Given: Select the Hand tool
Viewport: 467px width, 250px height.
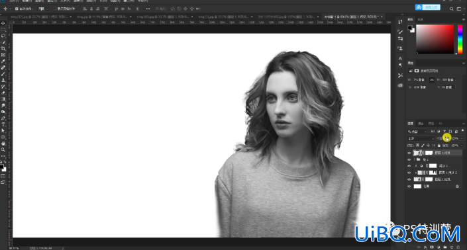Looking at the screenshot, I should point(3,144).
